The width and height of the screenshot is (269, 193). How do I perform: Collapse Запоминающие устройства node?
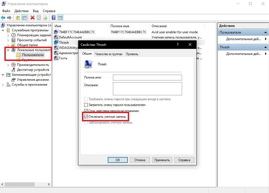pos(3,75)
